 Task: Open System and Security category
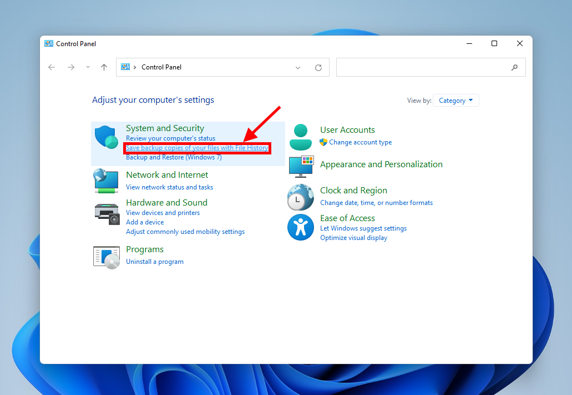[x=165, y=128]
